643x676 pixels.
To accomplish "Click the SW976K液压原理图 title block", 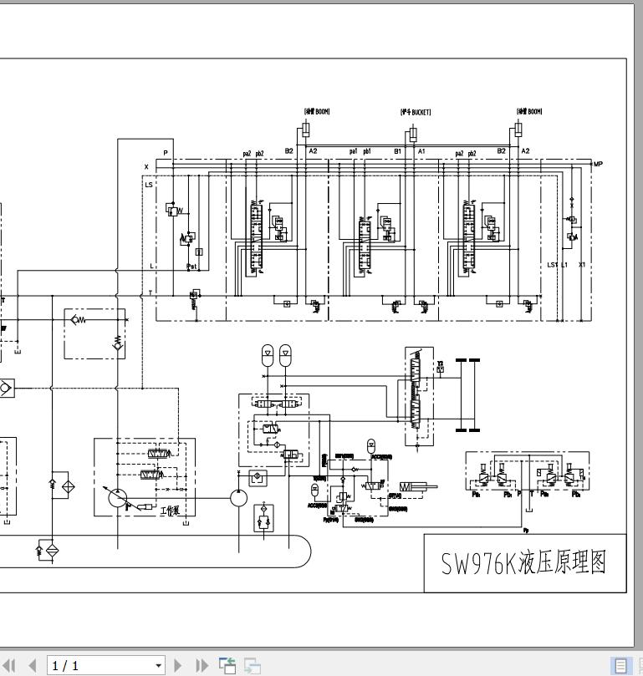I will [x=525, y=563].
